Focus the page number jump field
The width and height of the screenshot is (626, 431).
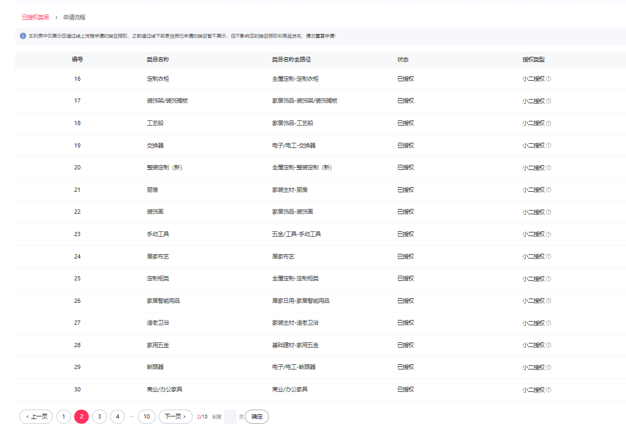click(230, 417)
